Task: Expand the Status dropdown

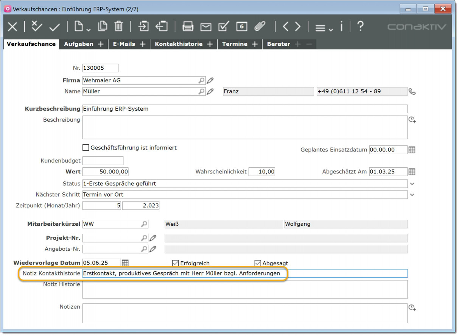Action: click(x=412, y=184)
